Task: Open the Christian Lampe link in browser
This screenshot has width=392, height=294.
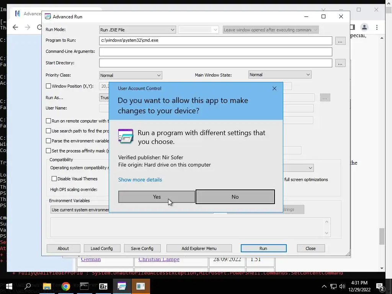Action: tap(159, 259)
